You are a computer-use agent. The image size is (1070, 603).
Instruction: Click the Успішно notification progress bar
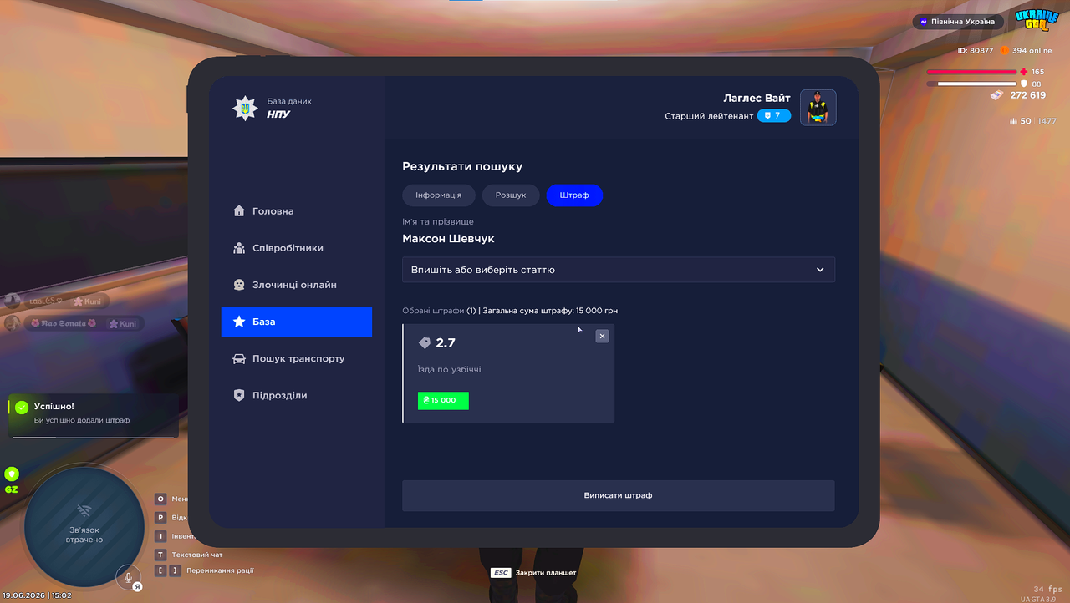click(94, 437)
